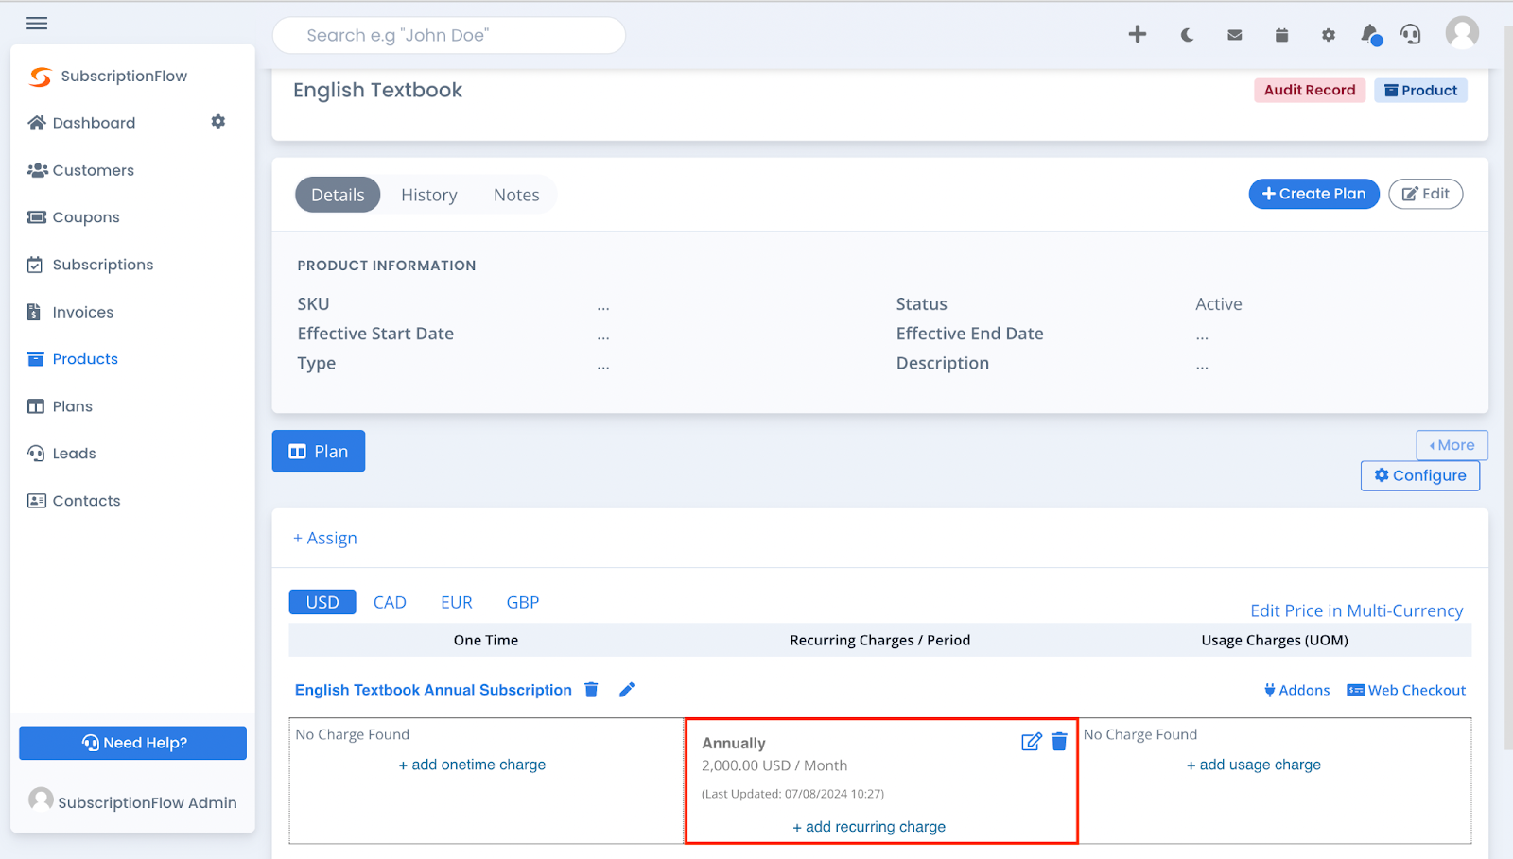Switch to the Notes tab

pos(516,195)
